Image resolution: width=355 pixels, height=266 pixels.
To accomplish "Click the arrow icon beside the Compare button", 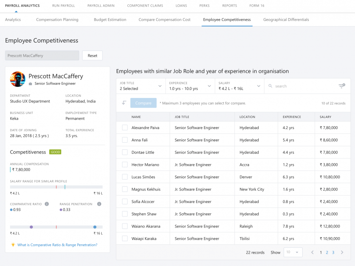I will (x=124, y=103).
